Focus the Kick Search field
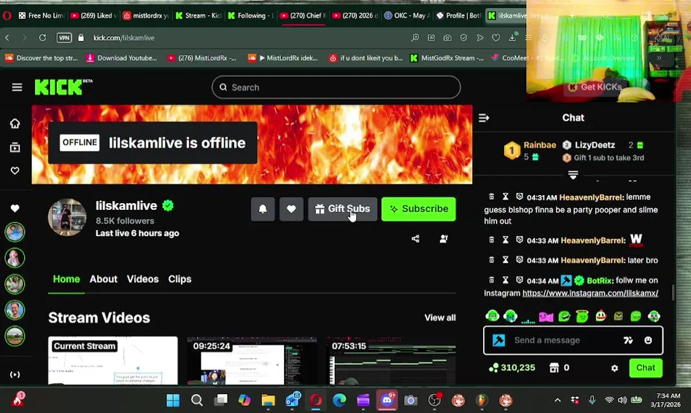This screenshot has height=413, width=691. pyautogui.click(x=336, y=87)
